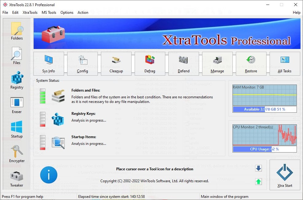303x200 pixels.
Task: Click the blue information circle
Action: 48,175
